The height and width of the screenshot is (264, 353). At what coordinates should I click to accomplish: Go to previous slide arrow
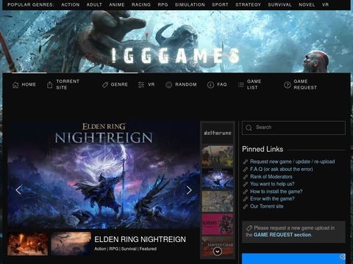18,190
